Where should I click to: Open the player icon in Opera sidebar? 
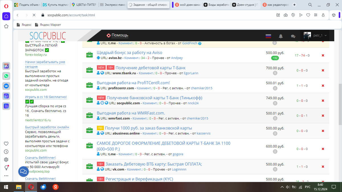coord(6,106)
